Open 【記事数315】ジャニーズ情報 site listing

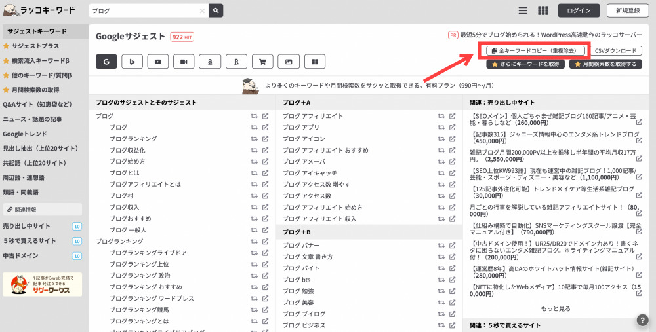[554, 138]
